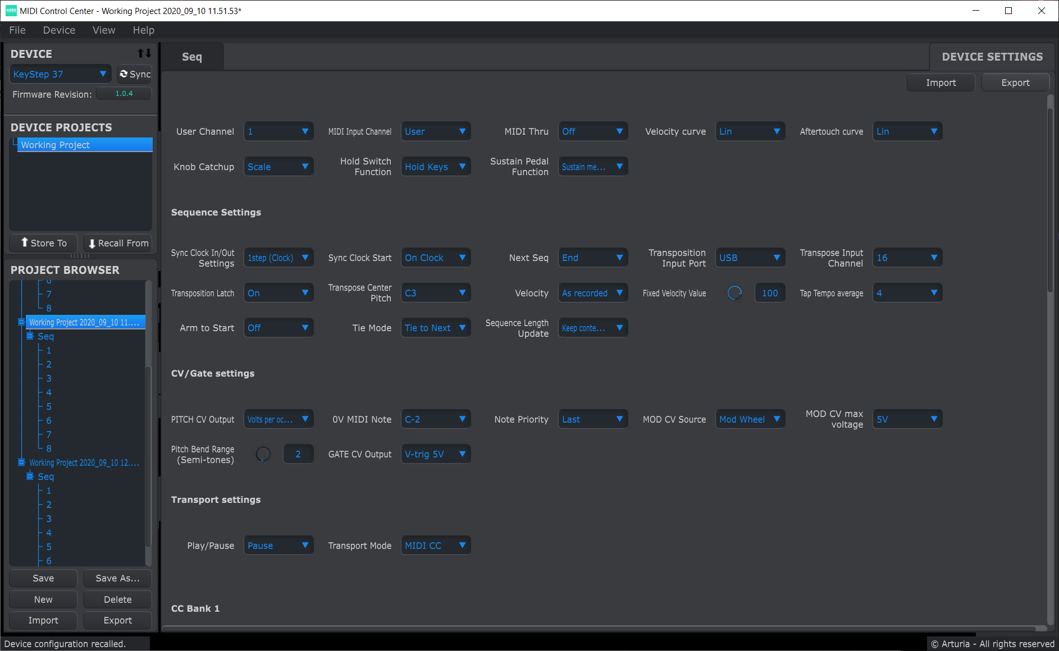
Task: Open Tie Mode dropdown
Action: [x=436, y=328]
